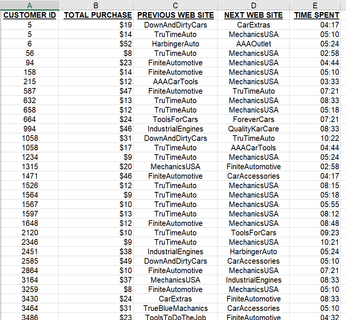Select the cell containing customer ID 994
This screenshot has height=320, width=346.
[x=29, y=128]
